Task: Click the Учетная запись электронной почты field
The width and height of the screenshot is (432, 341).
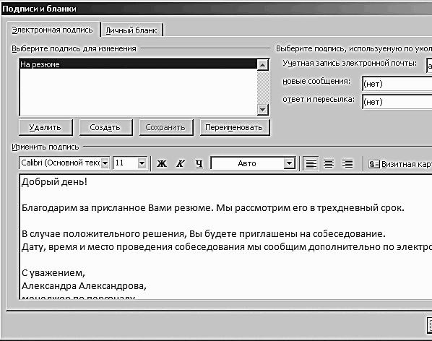Action: pyautogui.click(x=429, y=66)
